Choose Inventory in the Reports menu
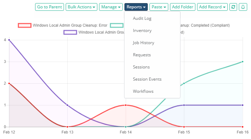Screen dimensions: 251x139 click(142, 31)
